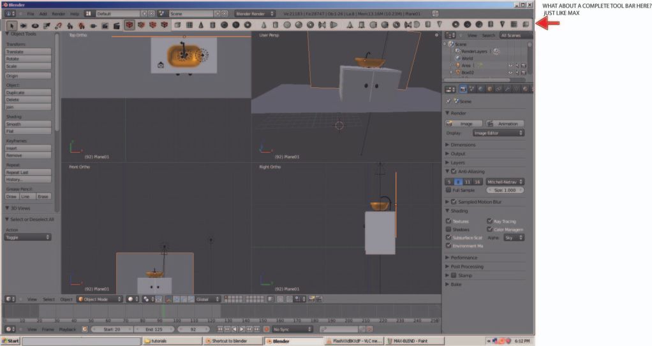Open the Constraints properties tab icon

point(498,89)
